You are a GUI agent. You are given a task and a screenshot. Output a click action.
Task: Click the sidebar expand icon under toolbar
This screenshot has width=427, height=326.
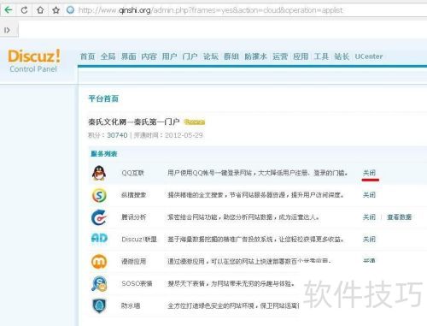7,30
